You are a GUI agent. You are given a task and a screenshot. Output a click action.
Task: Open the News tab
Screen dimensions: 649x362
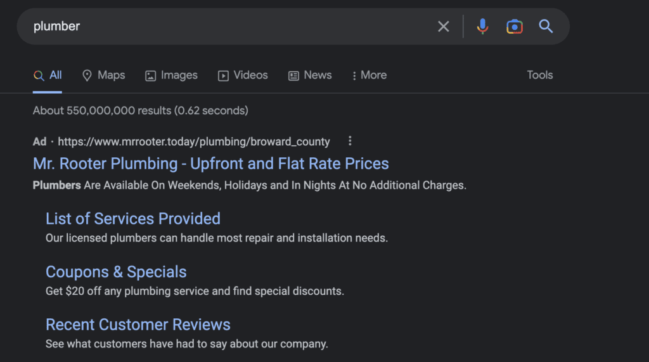pos(310,75)
